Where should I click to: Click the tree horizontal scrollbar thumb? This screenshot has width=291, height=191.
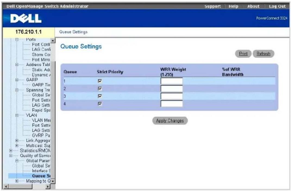[20, 186]
